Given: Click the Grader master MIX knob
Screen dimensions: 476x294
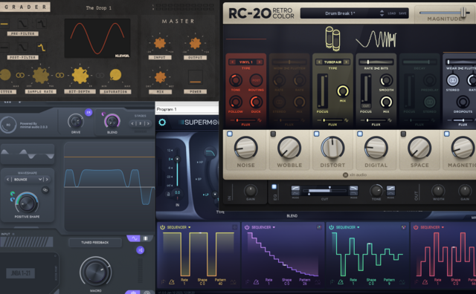Looking at the screenshot, I should tap(160, 77).
